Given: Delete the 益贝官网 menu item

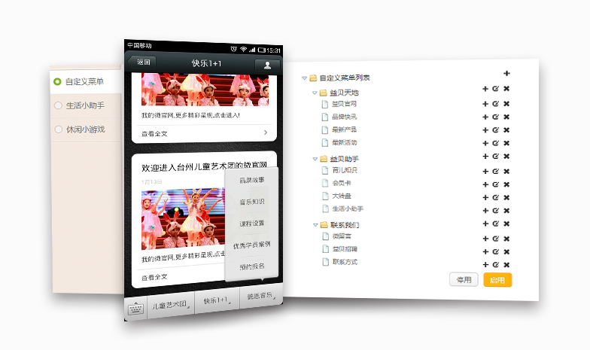Looking at the screenshot, I should [x=506, y=104].
